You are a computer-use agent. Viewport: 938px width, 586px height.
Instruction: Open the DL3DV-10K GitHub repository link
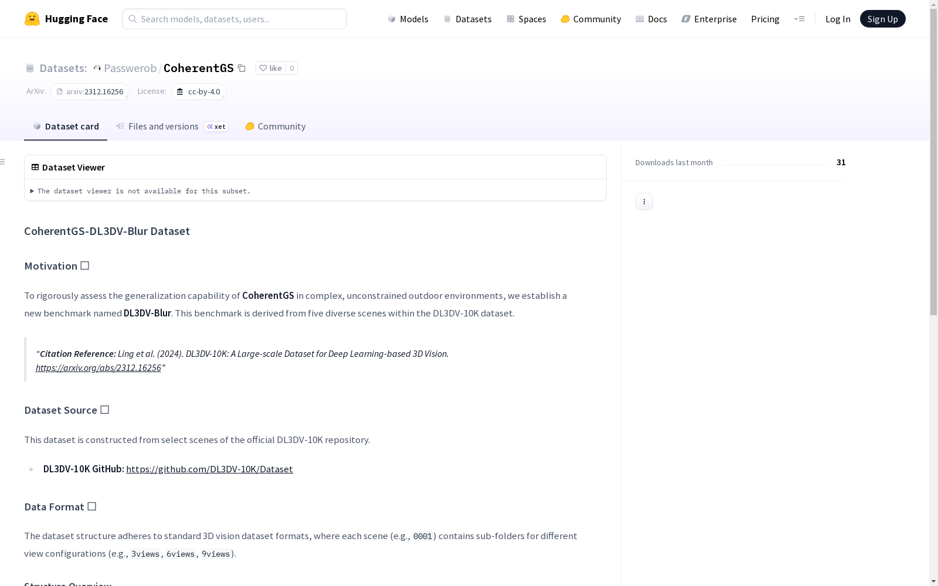[209, 469]
